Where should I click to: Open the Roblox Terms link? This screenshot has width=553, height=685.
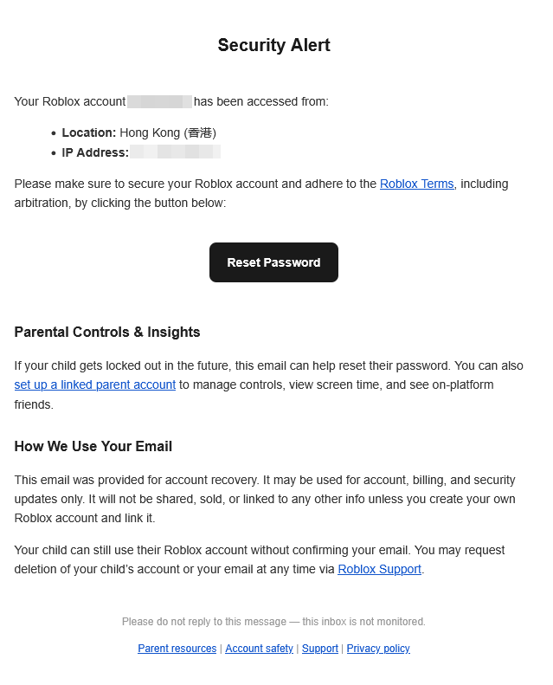(x=416, y=184)
